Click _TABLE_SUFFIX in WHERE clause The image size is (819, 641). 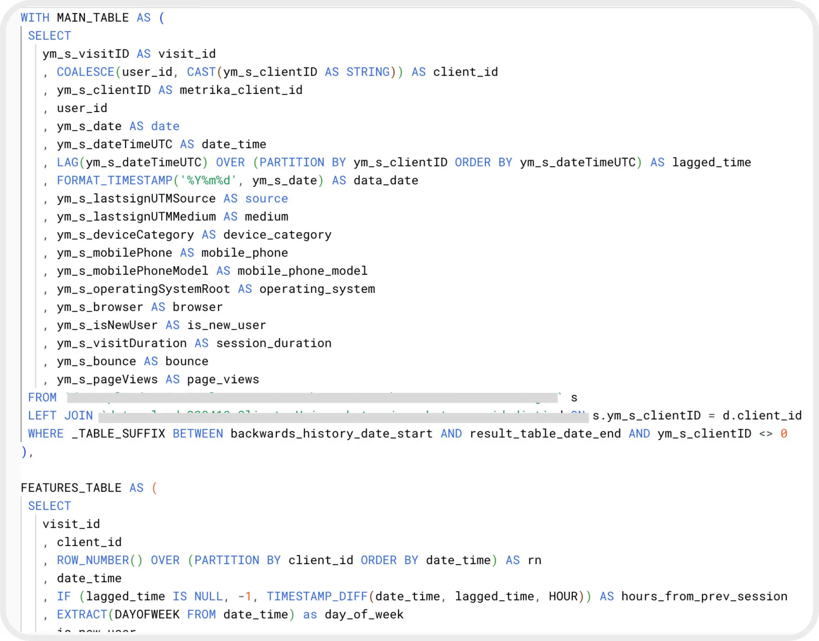pyautogui.click(x=118, y=434)
